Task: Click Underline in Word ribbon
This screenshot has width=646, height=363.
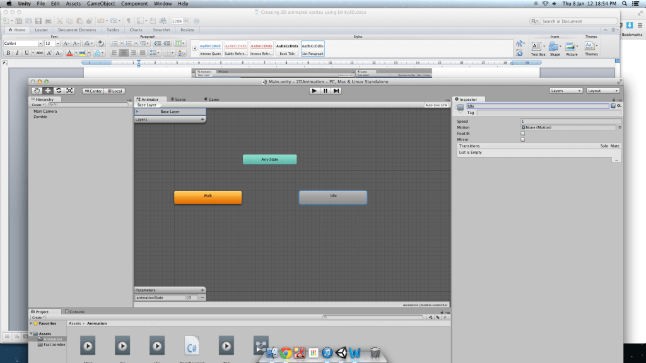Action: [26, 53]
